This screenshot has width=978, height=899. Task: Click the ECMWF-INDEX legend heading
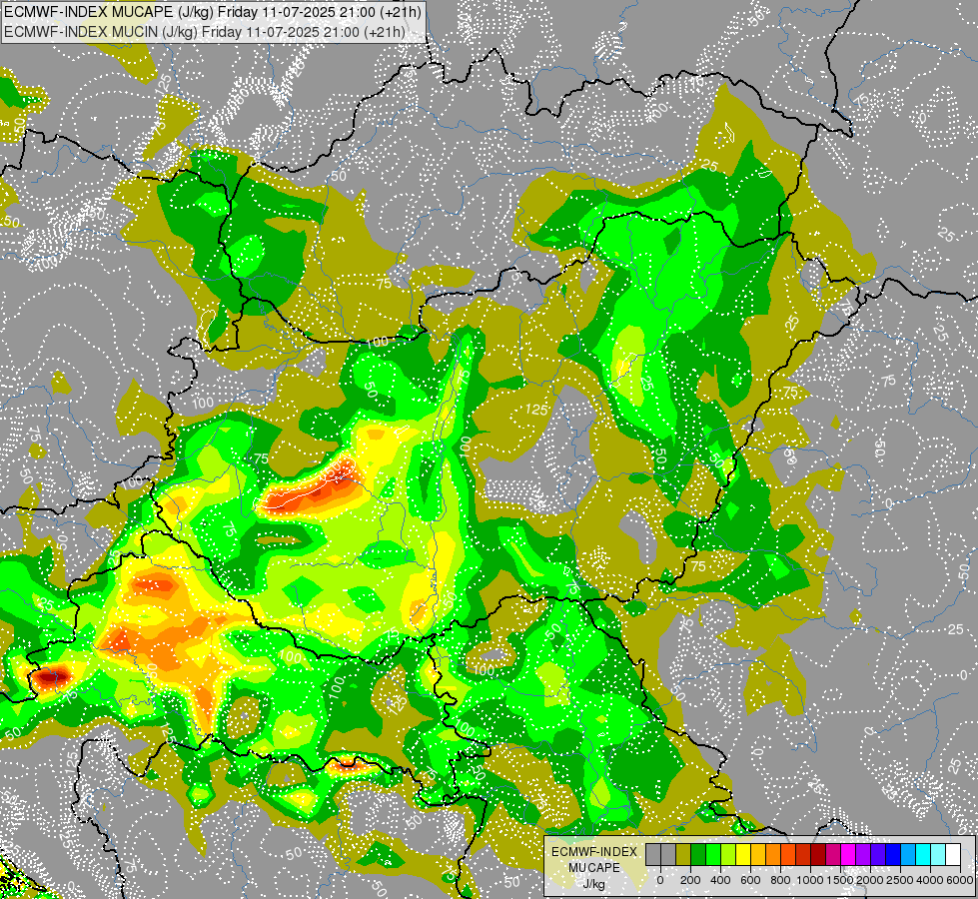(594, 852)
